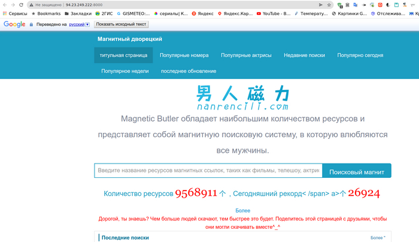419x242 pixels.
Task: Open the 'Популярные актрисы' nav tab
Action: coord(246,55)
